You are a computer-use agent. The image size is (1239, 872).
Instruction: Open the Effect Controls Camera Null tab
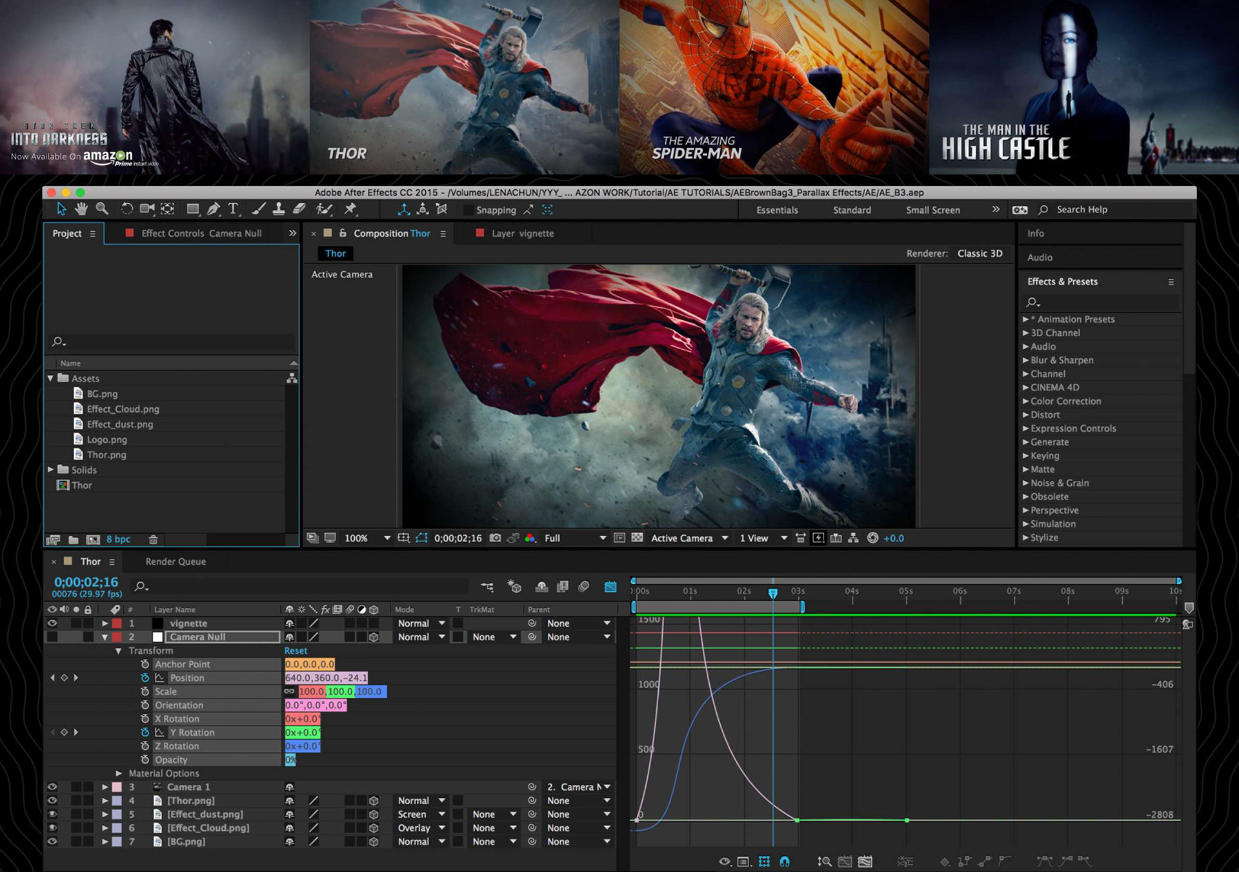click(x=201, y=233)
